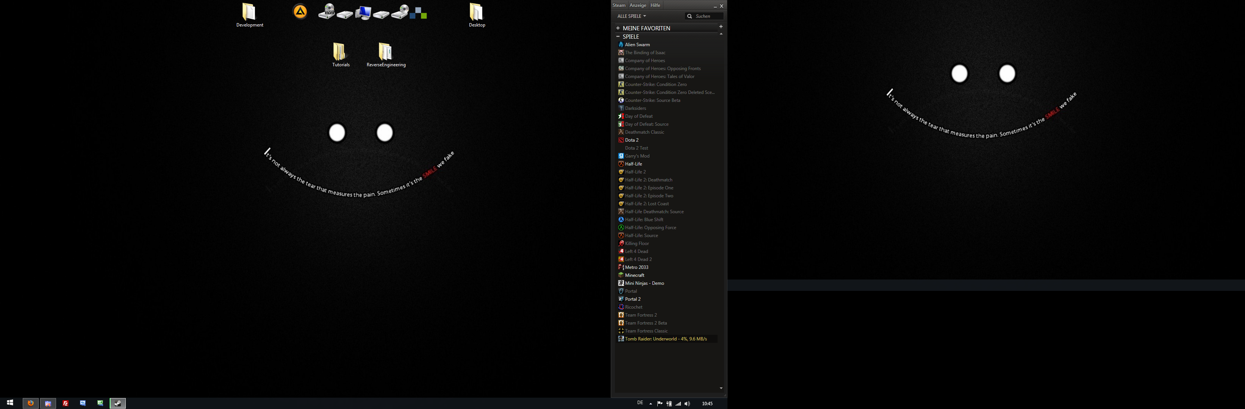Image resolution: width=1245 pixels, height=409 pixels.
Task: Click the Minecraft game icon
Action: click(x=621, y=275)
